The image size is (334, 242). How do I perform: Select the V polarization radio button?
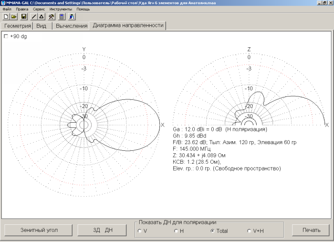pos(140,231)
